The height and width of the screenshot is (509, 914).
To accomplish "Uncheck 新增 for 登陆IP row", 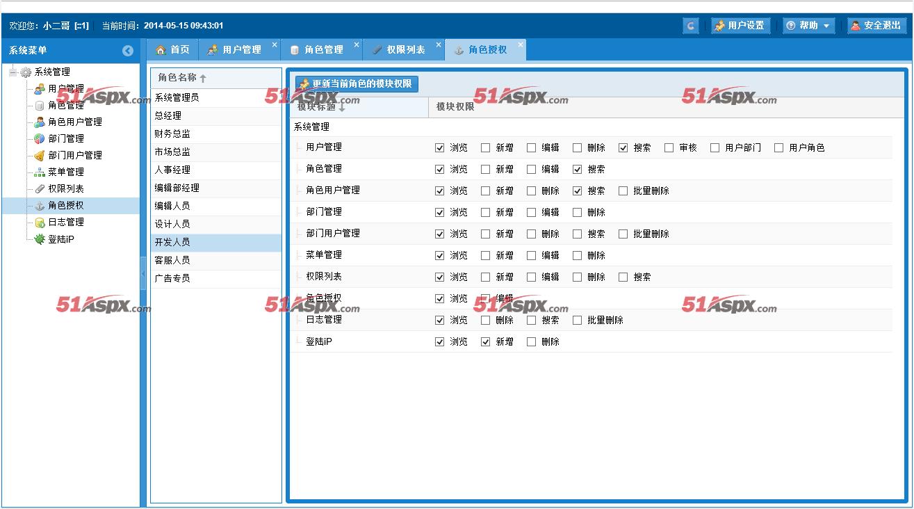I will pyautogui.click(x=485, y=342).
